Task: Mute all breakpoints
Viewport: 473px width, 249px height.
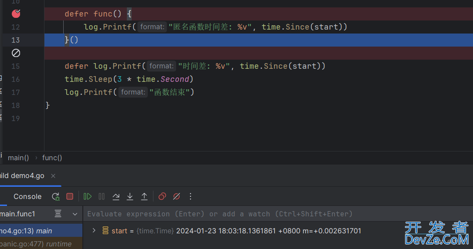Action: point(177,197)
